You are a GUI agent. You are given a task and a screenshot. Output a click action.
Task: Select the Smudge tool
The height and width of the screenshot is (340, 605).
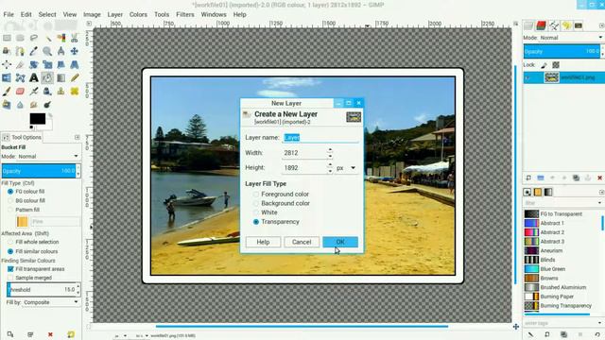point(34,105)
